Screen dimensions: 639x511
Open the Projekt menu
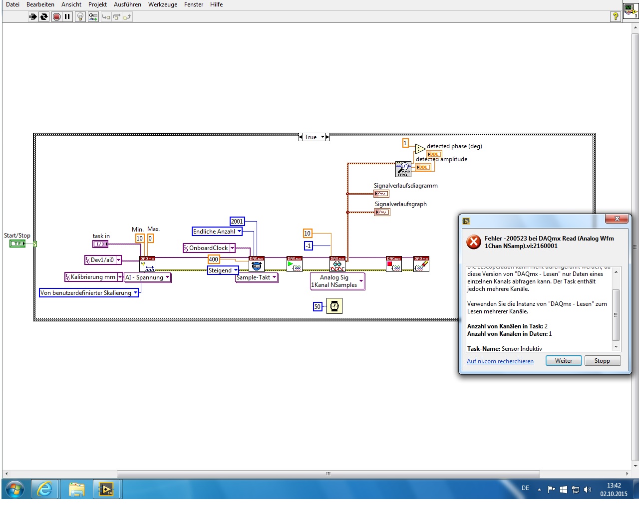[97, 4]
